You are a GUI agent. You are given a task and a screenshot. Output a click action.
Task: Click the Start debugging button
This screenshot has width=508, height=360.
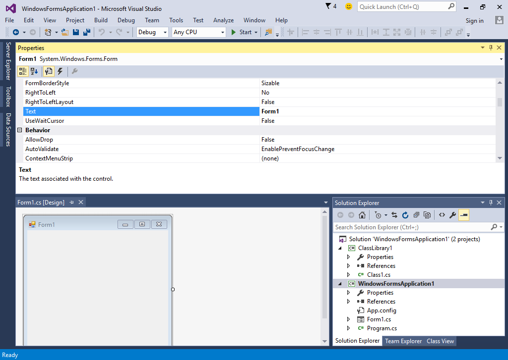[242, 32]
